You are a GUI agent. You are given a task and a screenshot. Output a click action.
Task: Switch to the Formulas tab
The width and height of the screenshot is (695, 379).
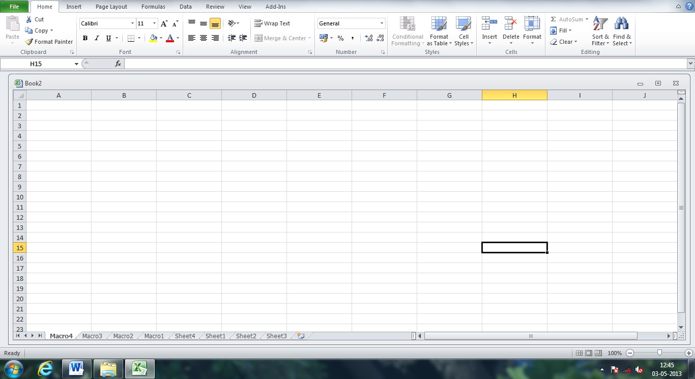153,7
